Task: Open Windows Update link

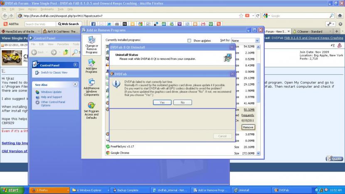Action: pos(51,92)
